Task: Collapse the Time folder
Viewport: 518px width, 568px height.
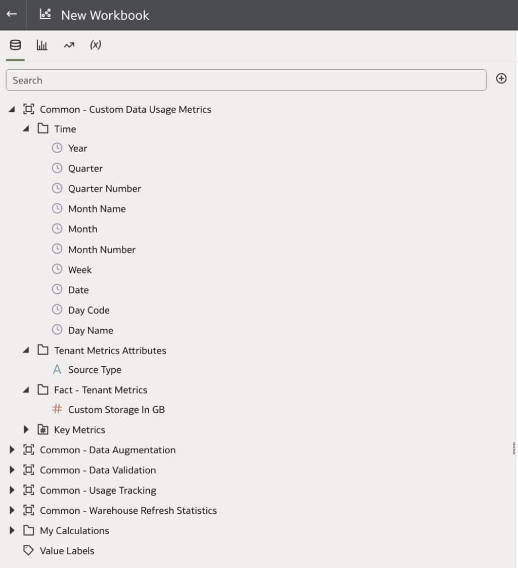Action: [26, 128]
